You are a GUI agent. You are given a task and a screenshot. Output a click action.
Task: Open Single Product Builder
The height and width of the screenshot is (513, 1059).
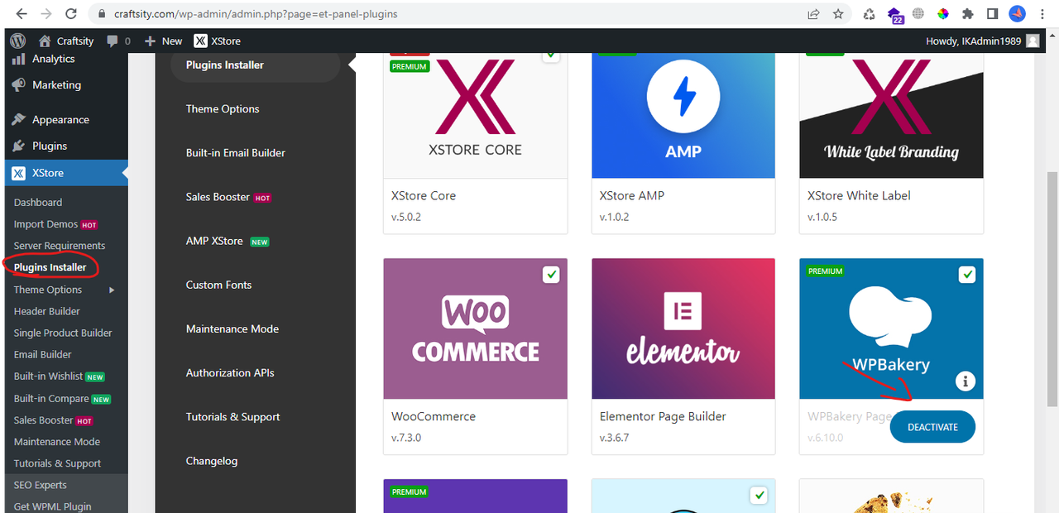click(x=63, y=333)
